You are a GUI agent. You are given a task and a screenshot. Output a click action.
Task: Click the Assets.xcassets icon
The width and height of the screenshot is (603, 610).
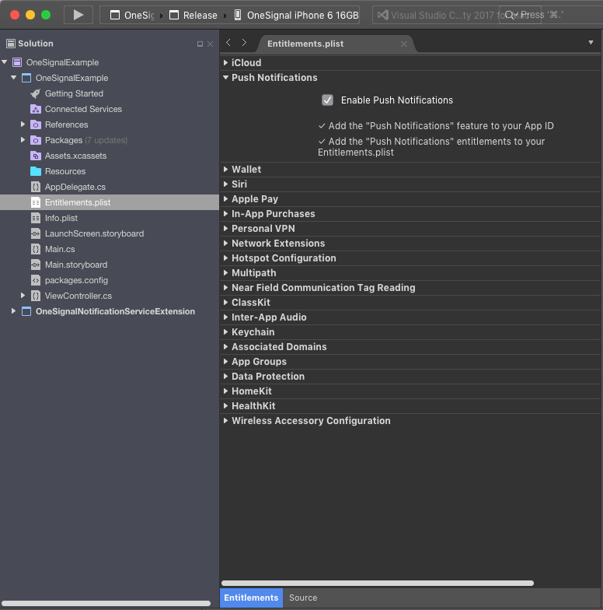tap(36, 156)
